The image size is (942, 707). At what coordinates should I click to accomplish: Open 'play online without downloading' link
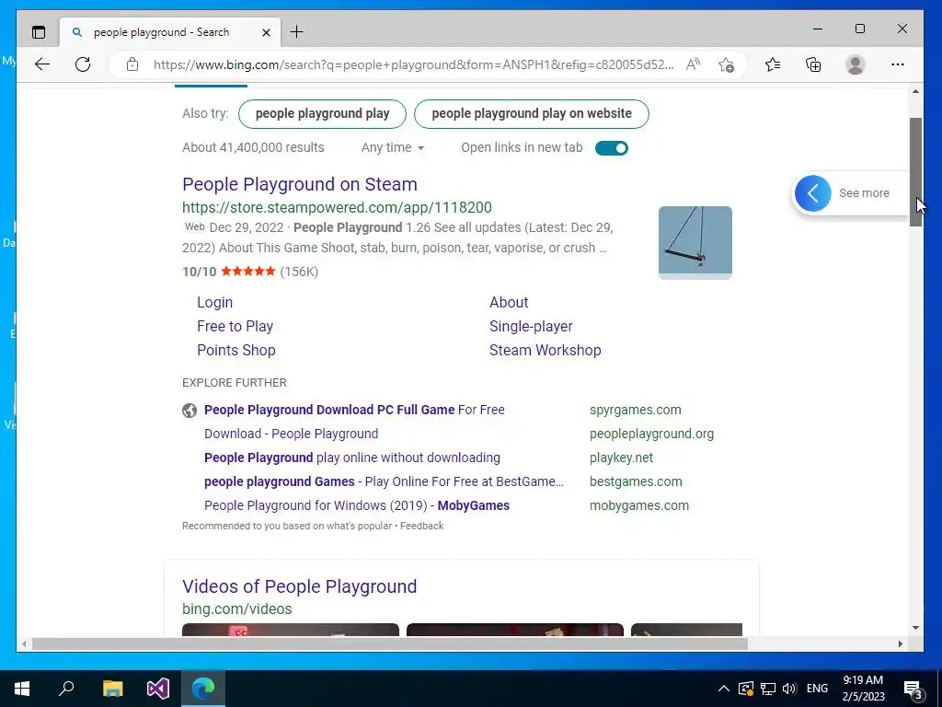tap(352, 458)
